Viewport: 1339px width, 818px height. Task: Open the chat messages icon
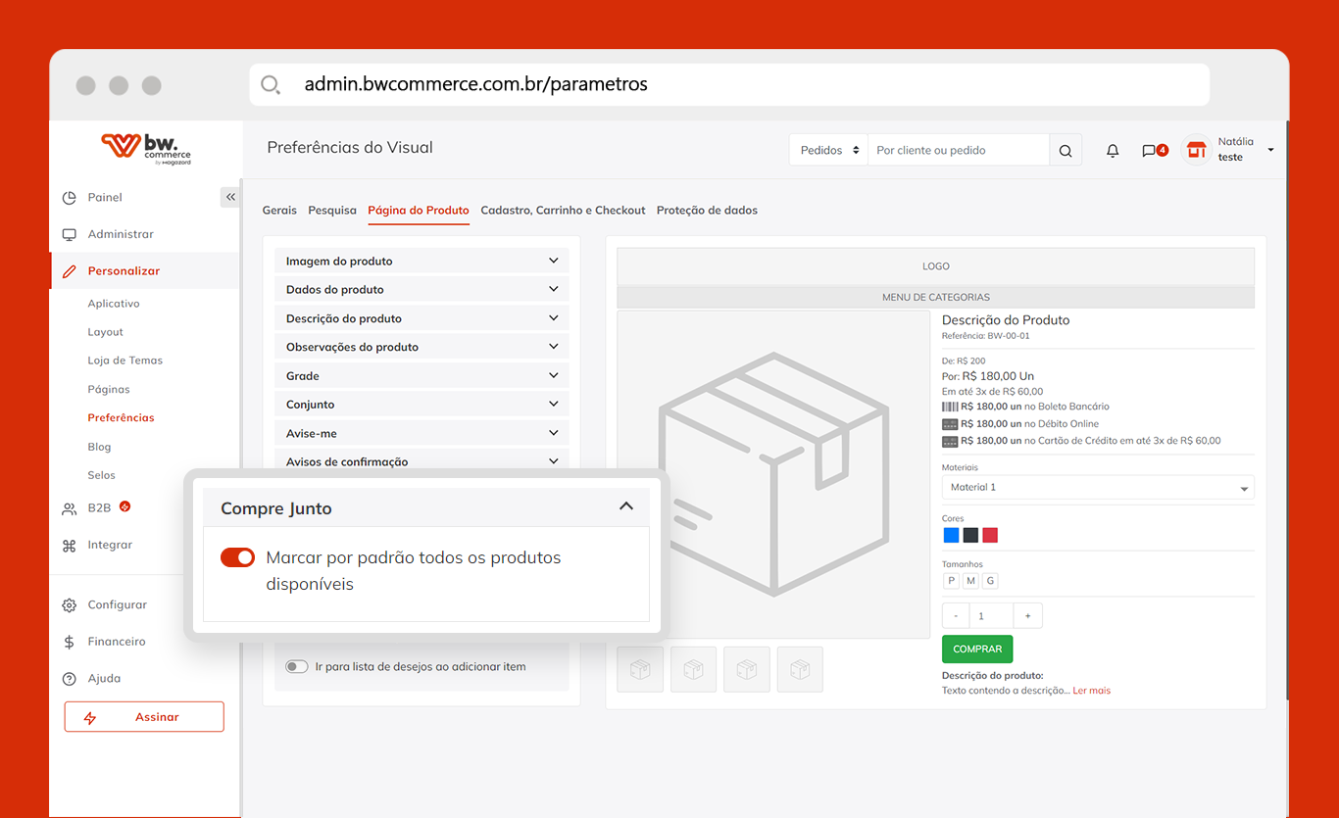tap(1150, 151)
